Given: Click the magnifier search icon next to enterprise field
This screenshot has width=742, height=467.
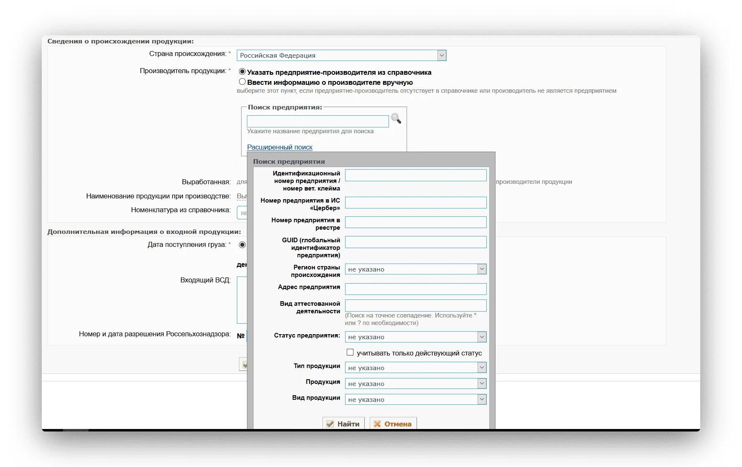Looking at the screenshot, I should 396,119.
